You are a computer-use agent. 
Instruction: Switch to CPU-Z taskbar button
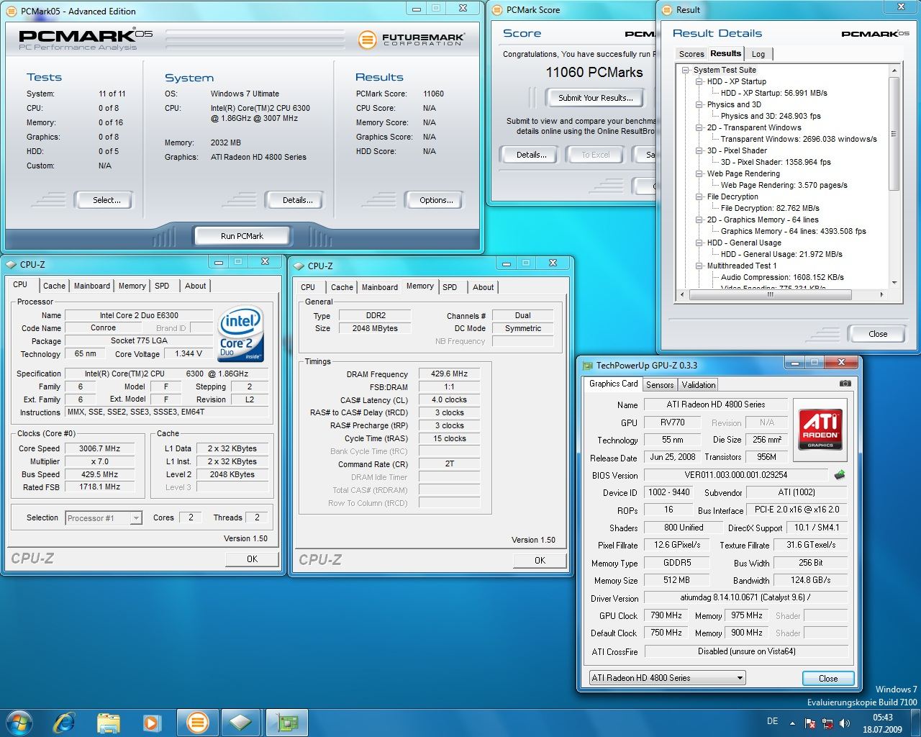(241, 722)
